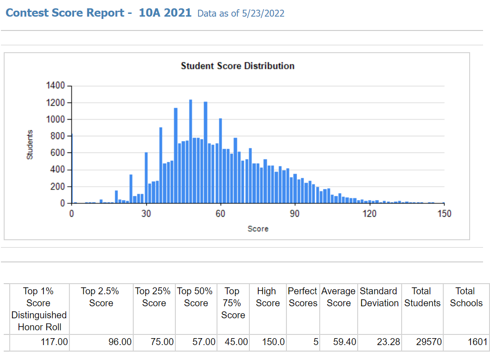Click the 'Student Score Distribution' chart title

[x=237, y=66]
